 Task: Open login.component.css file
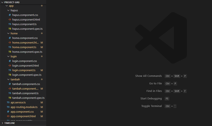tap(24, 61)
